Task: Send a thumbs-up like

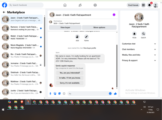Action: (115, 93)
